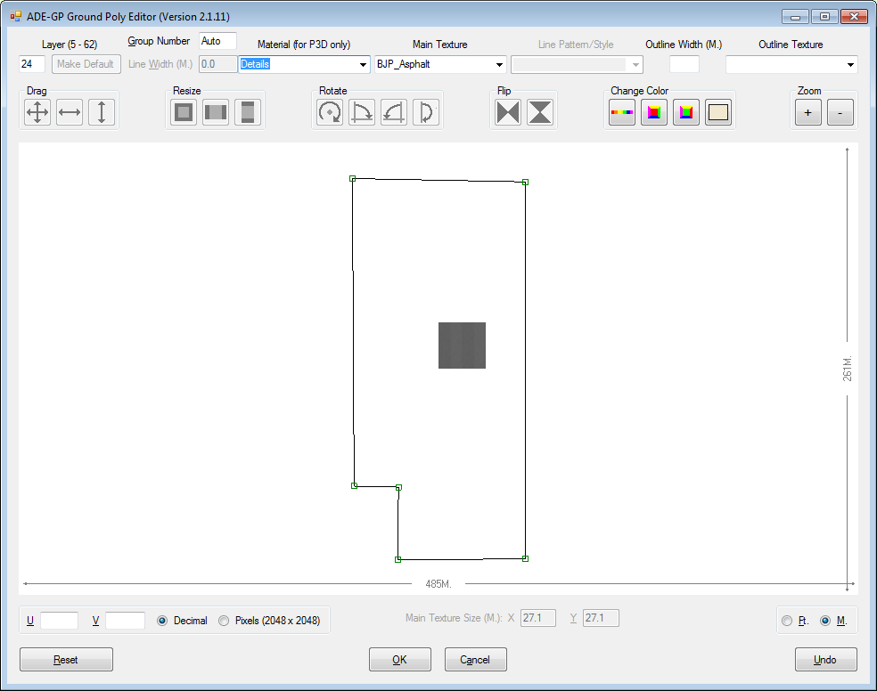Image resolution: width=877 pixels, height=691 pixels.
Task: Zoom in using the plus button
Action: click(808, 112)
